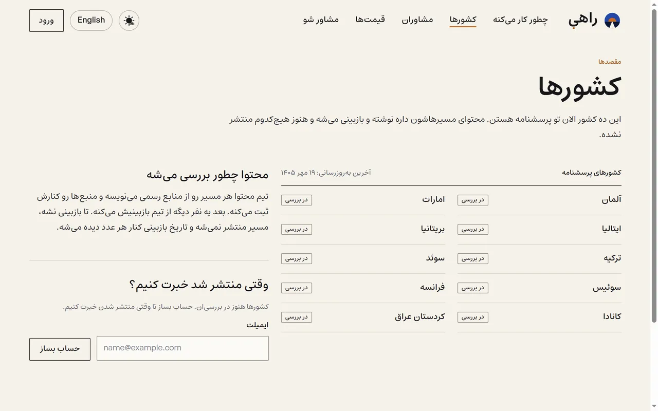
Task: Go to مشاوران nav item
Action: coord(417,20)
